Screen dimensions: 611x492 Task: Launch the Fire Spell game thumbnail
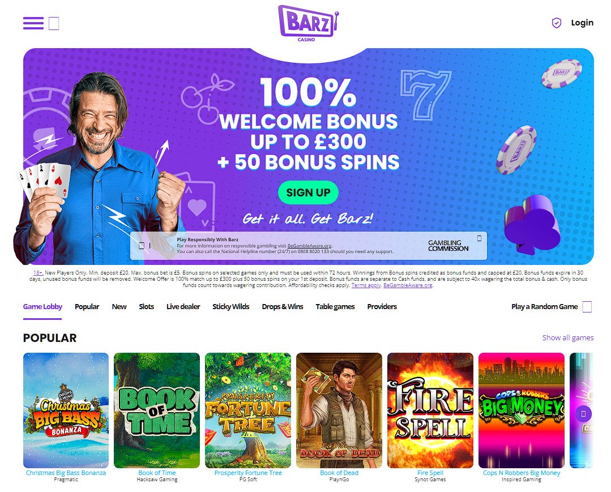[x=430, y=410]
